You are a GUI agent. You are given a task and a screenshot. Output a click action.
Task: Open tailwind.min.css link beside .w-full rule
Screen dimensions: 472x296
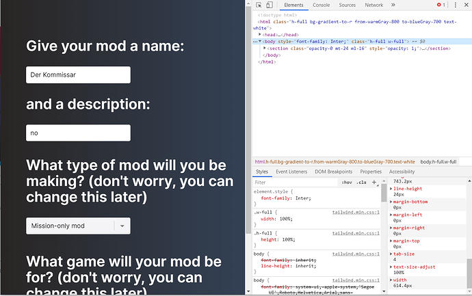pos(356,212)
